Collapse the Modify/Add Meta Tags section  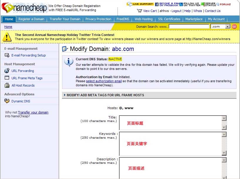65,95
